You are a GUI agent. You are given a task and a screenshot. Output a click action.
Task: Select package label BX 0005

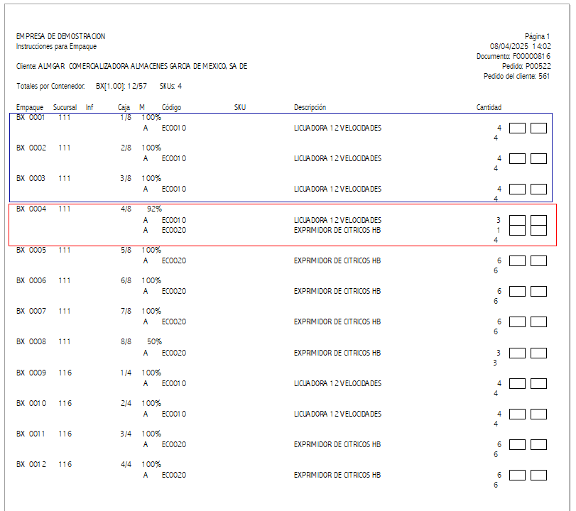(x=31, y=250)
